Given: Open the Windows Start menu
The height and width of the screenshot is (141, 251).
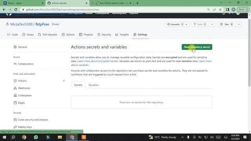Looking at the screenshot, I should pos(4,137).
